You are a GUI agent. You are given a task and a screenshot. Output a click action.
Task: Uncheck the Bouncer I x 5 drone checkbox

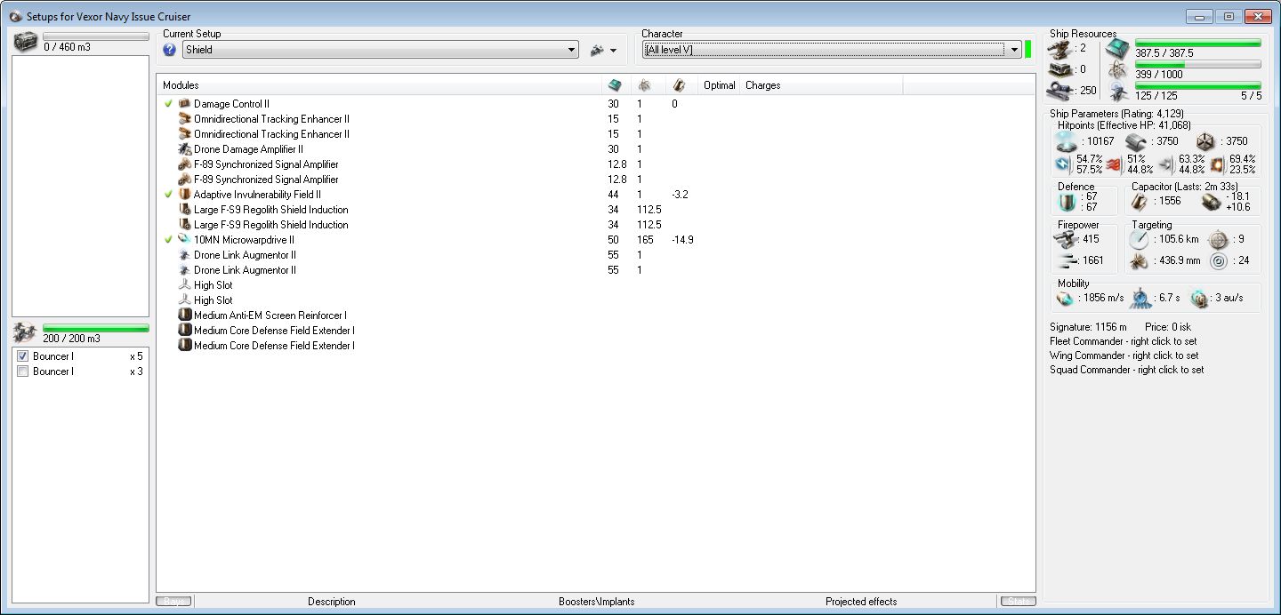(x=23, y=356)
